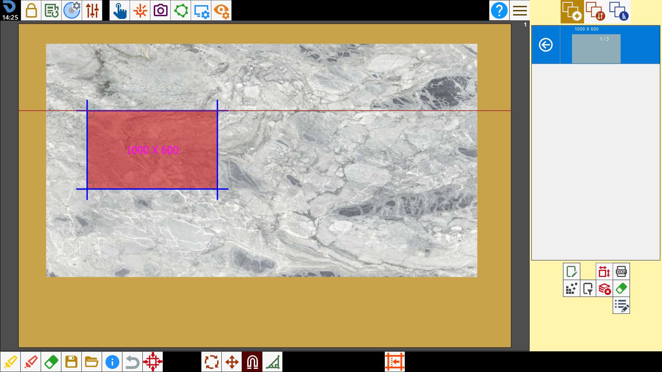
Task: Click the back arrow in blue panel
Action: point(546,45)
